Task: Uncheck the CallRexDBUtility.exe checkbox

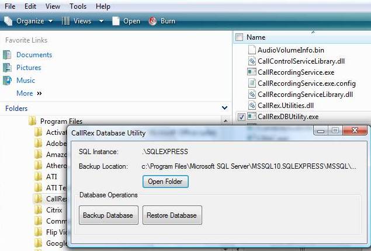Action: pos(241,117)
